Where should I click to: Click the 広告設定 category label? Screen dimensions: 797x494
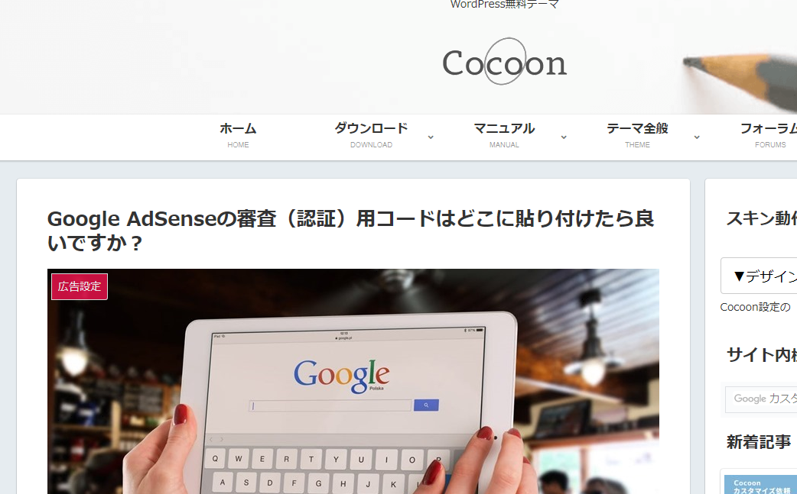80,286
